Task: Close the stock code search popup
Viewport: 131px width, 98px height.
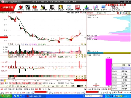Action: tap(129, 65)
